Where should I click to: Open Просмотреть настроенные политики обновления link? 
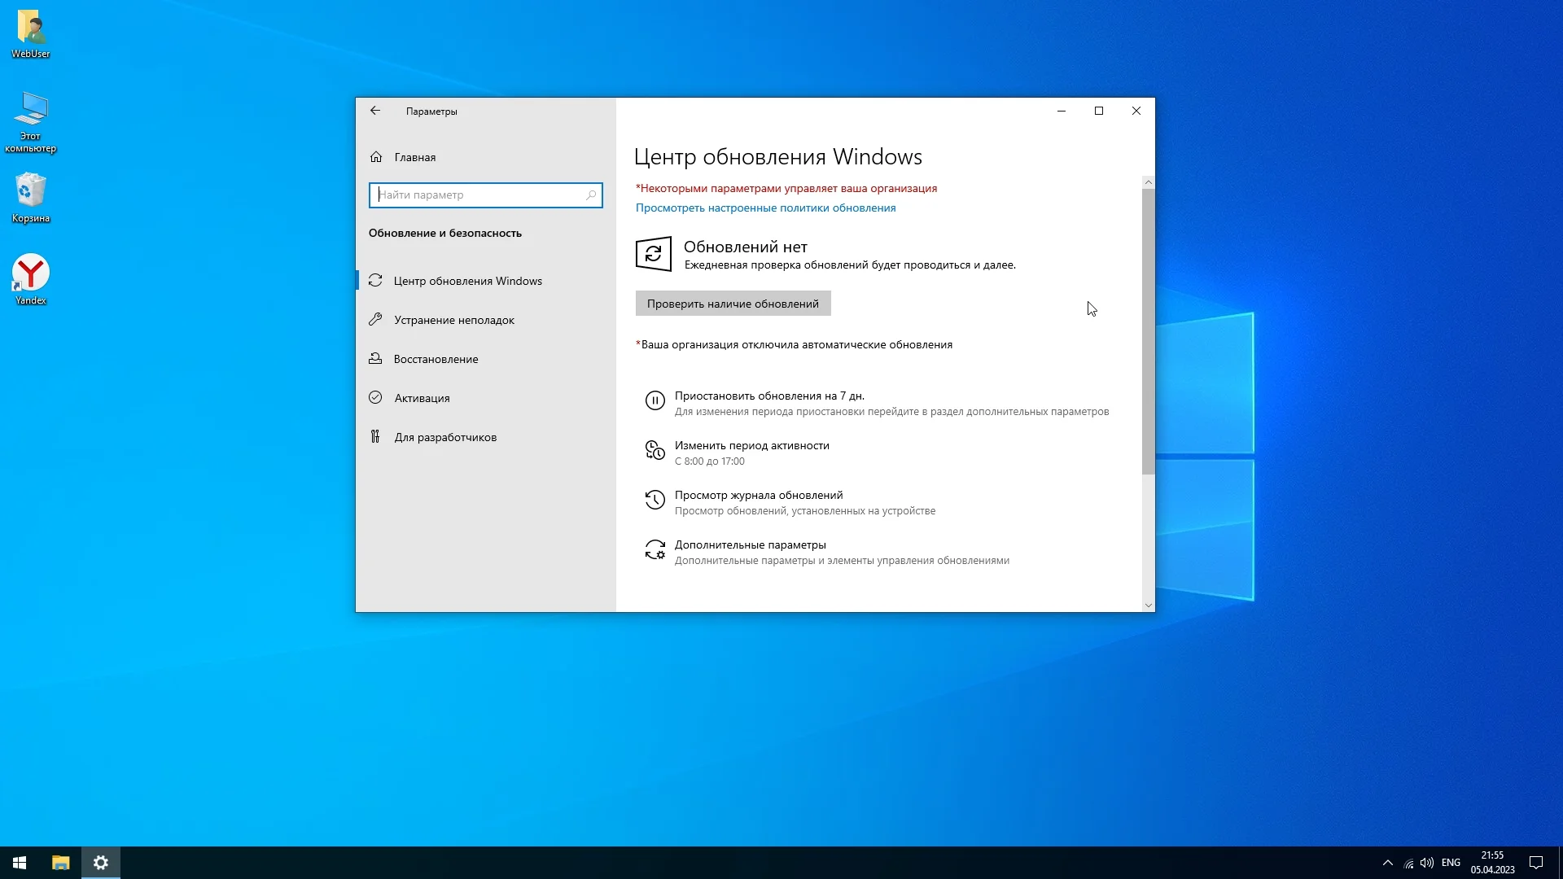pos(765,208)
